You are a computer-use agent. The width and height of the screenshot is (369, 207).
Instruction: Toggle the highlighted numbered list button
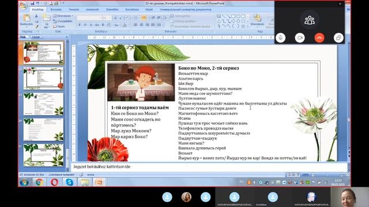coord(144,18)
